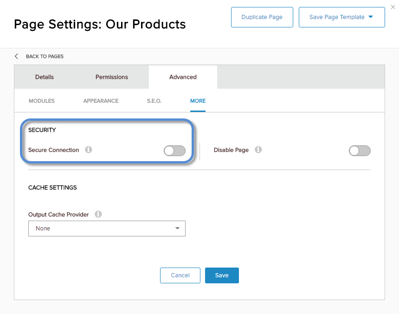Click the Duplicate Page button
This screenshot has height=314, width=399.
pos(262,17)
